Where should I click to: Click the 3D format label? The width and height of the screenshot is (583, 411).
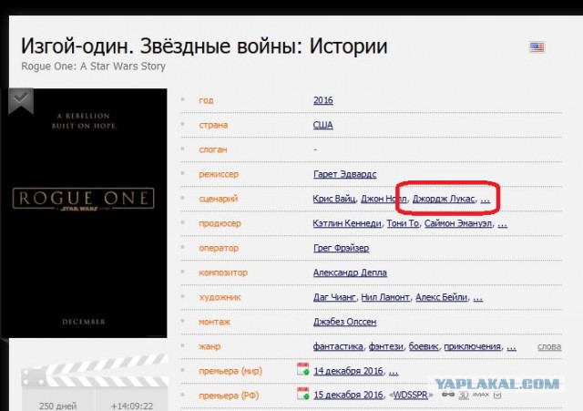point(464,395)
